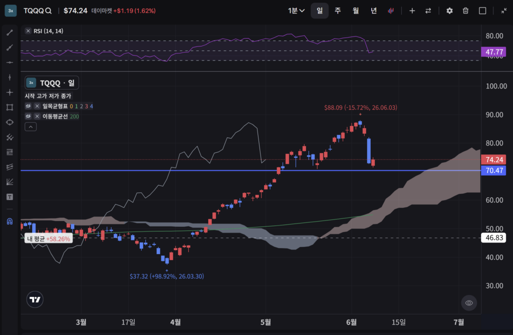Click the 100.00 price axis label
The image size is (513, 335).
click(x=496, y=86)
